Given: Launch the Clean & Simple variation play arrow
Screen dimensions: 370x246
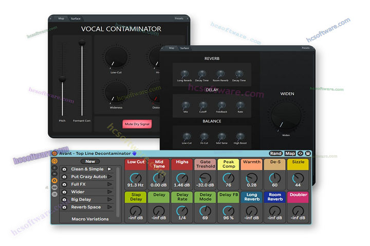Looking at the screenshot, I should pos(109,169).
